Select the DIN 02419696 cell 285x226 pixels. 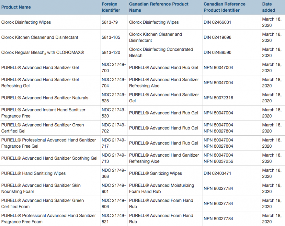pos(217,37)
